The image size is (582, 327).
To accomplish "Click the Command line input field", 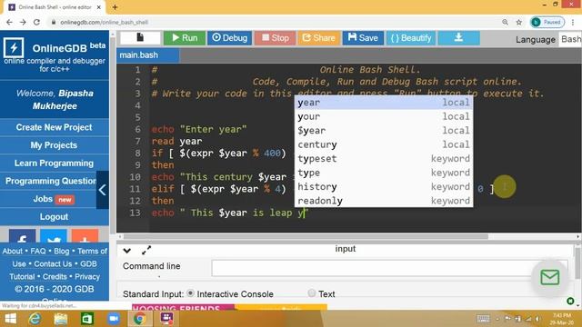I will point(389,268).
